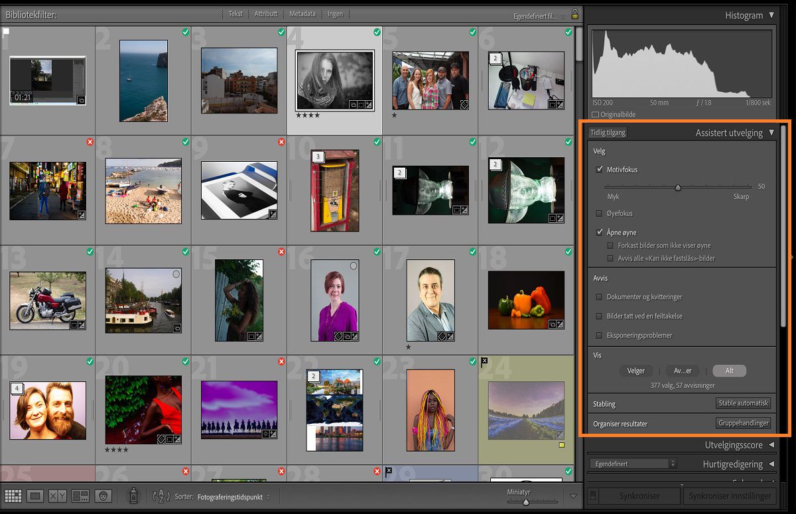Open Compare view with the XY icon
The width and height of the screenshot is (796, 514).
tap(57, 495)
